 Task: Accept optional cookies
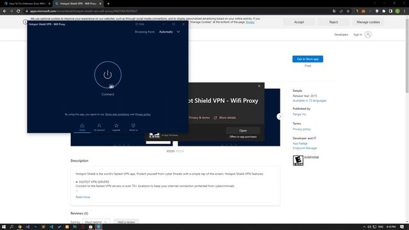pyautogui.click(x=299, y=22)
